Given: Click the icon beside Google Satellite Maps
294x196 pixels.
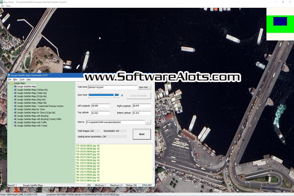Looking at the screenshot, I should pos(16,87).
